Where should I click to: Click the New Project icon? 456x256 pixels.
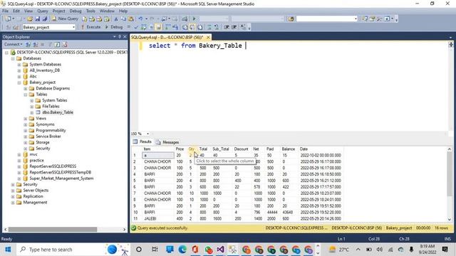tap(8, 19)
